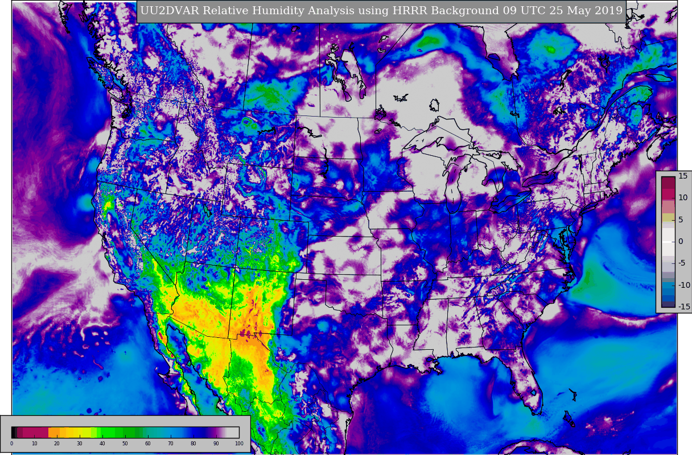Click the '50' label under the humidity colorbar
The height and width of the screenshot is (455, 692).
pos(125,443)
